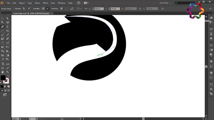Open the File menu
The height and width of the screenshot is (120, 214).
pyautogui.click(x=8, y=3)
